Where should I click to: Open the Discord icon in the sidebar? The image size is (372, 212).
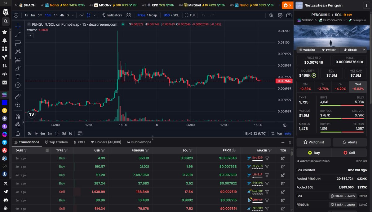click(x=5, y=200)
